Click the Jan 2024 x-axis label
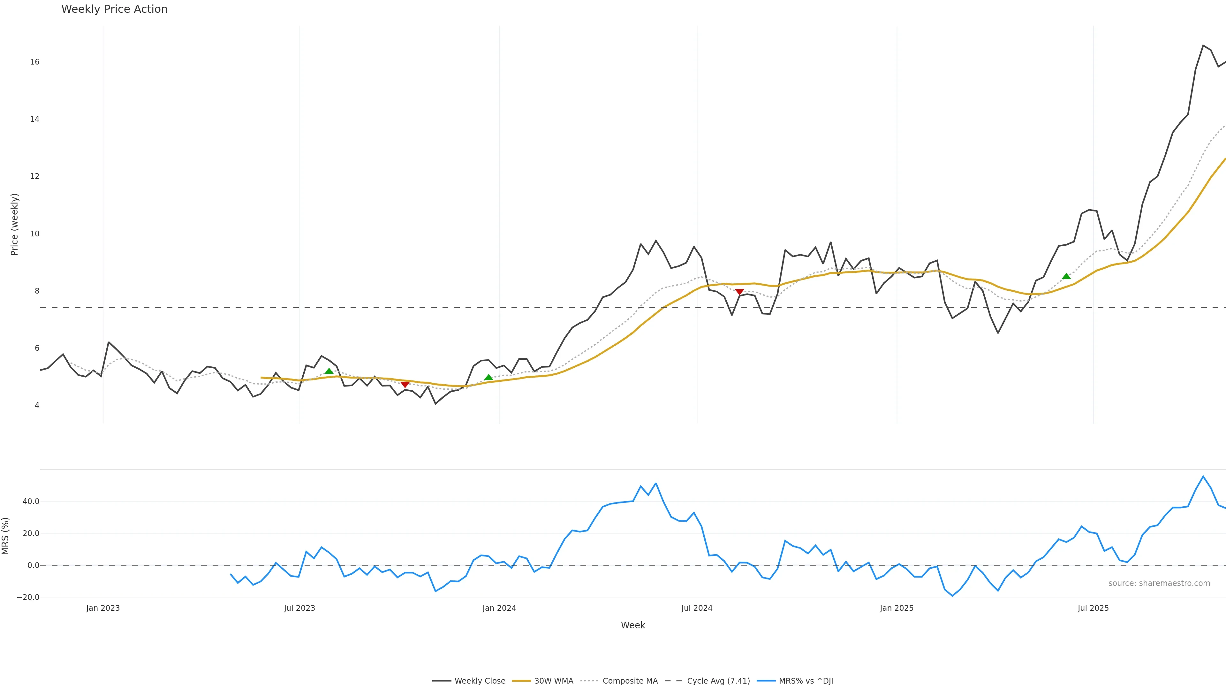 [x=499, y=608]
